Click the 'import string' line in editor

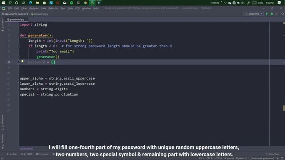(x=33, y=24)
